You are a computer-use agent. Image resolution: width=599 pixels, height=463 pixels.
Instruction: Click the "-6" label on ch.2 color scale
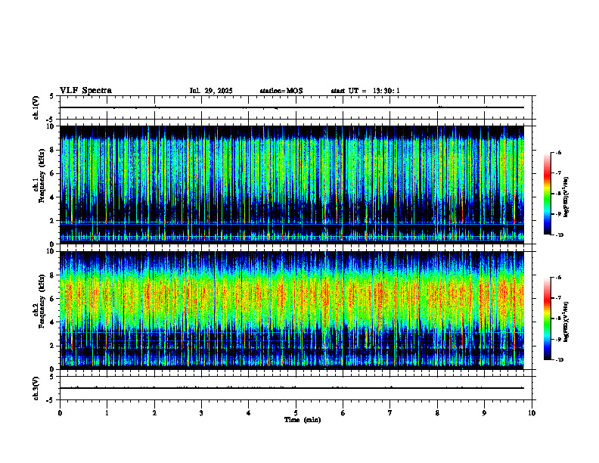point(558,278)
